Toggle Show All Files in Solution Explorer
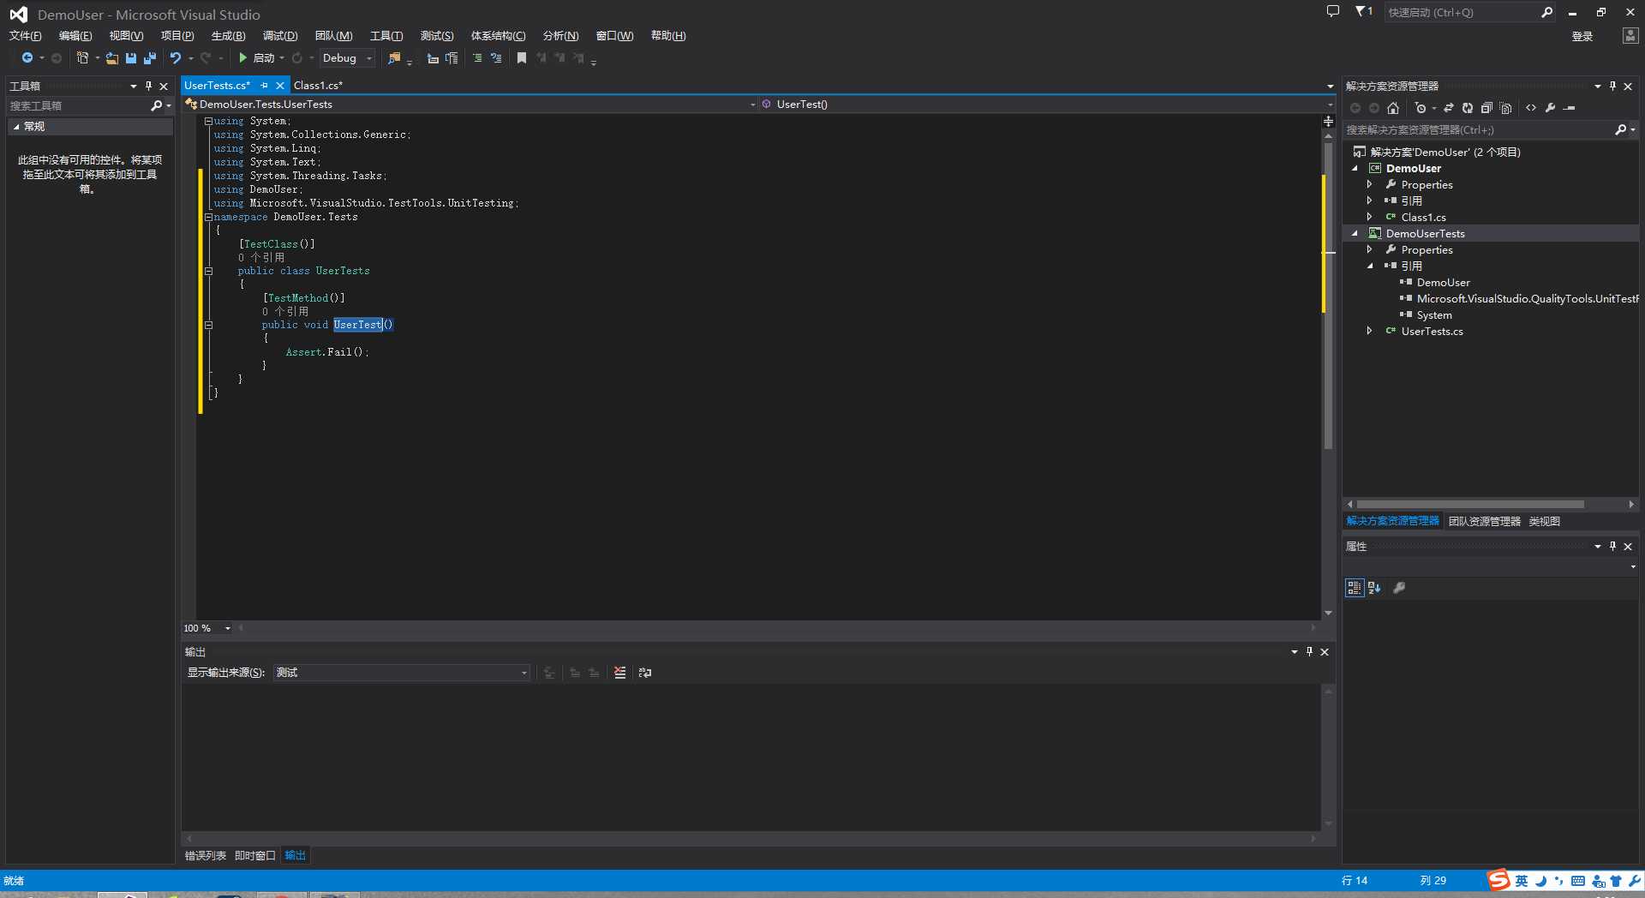 pos(1505,108)
